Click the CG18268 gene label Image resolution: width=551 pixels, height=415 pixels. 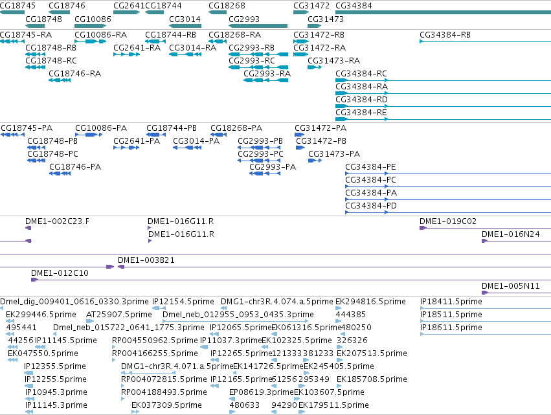[227, 6]
